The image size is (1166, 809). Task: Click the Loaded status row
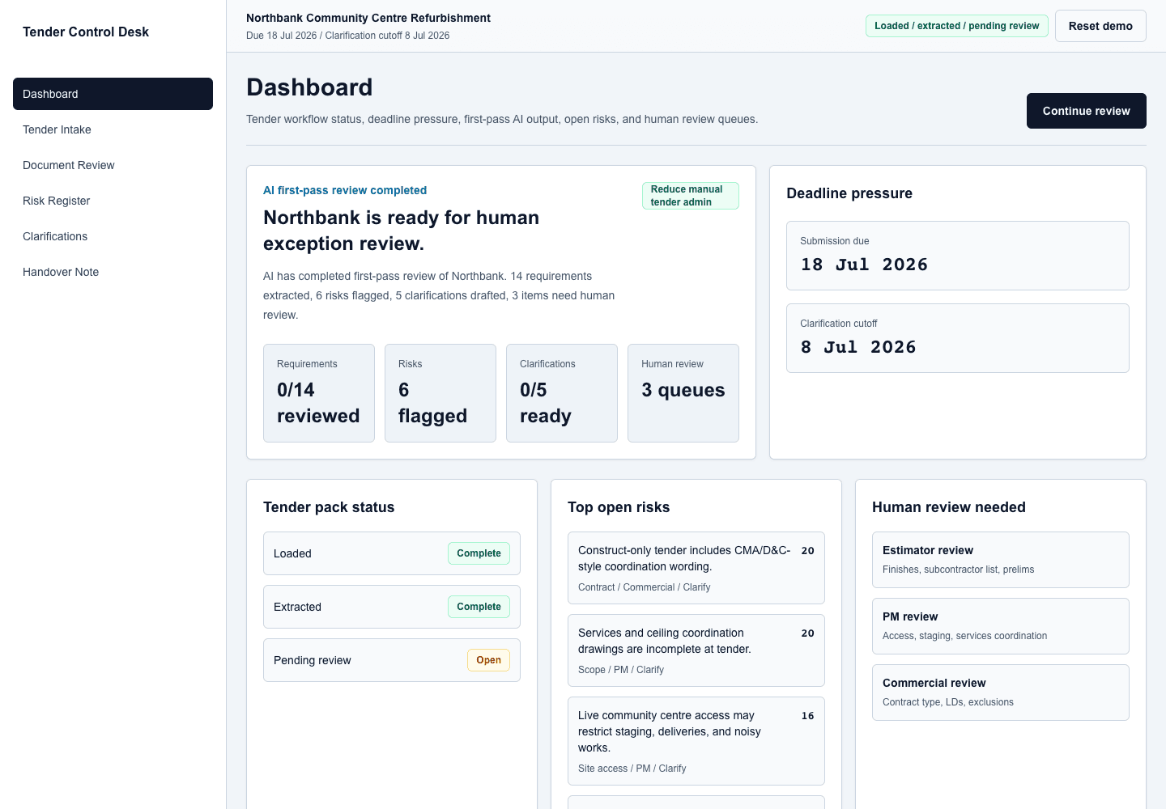click(392, 553)
